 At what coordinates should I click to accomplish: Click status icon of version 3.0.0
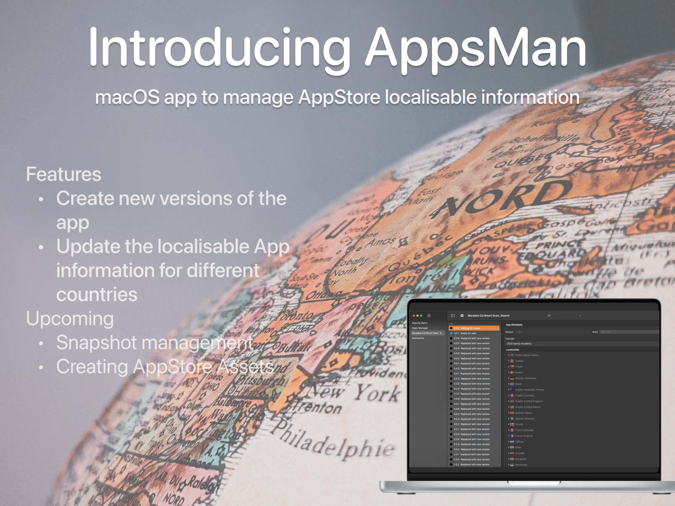451,434
